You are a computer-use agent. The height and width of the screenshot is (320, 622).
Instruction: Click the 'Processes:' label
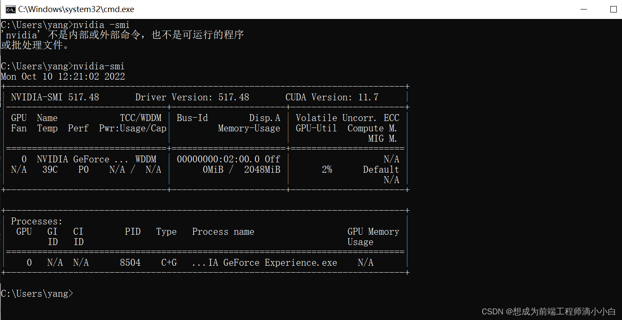37,221
